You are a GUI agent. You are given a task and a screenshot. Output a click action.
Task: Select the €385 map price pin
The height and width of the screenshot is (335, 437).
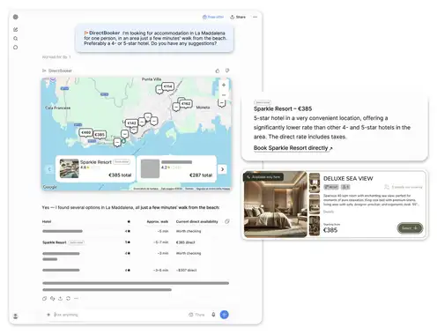coord(100,135)
